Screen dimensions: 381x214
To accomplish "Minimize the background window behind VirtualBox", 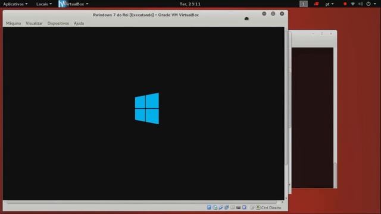I will tap(313, 34).
